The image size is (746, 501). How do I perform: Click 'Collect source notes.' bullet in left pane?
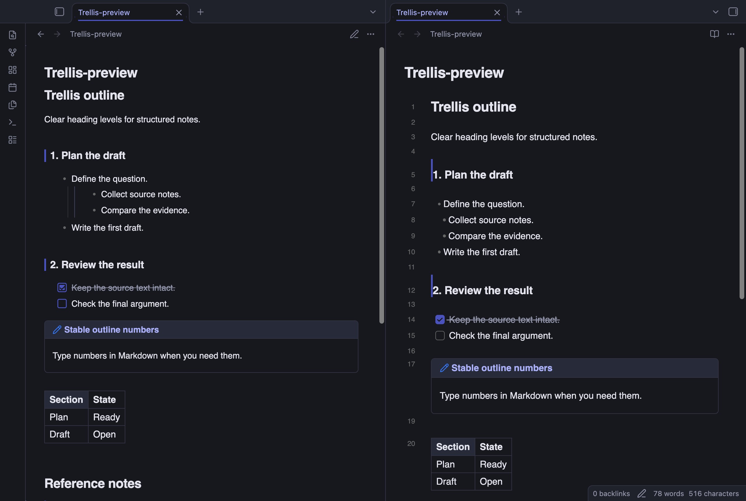point(141,194)
